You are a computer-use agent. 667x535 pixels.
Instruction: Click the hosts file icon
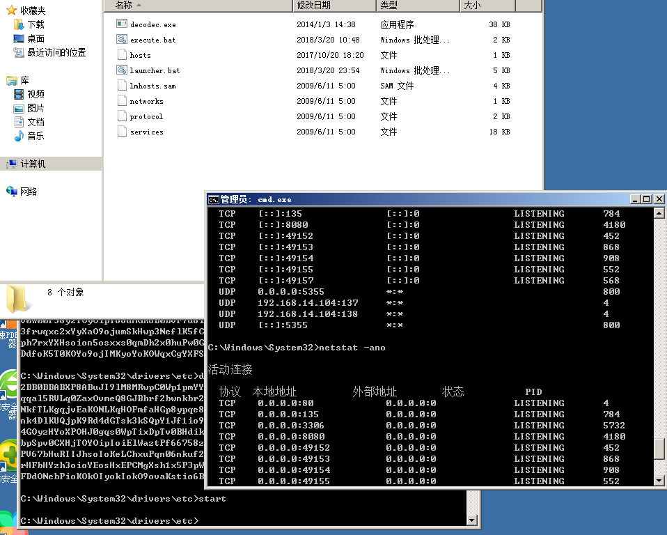pyautogui.click(x=122, y=55)
